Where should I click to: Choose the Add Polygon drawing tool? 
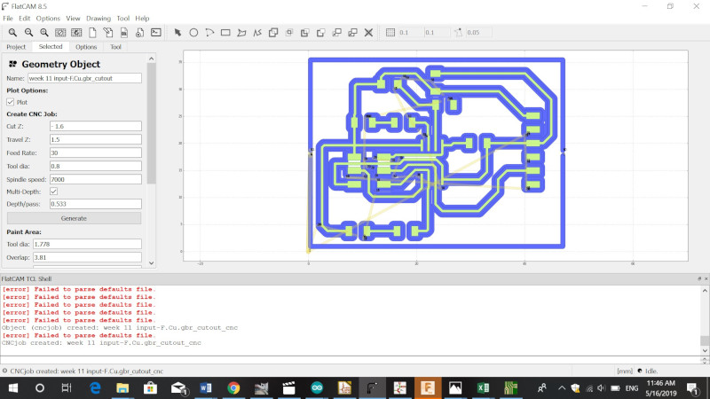click(x=241, y=33)
